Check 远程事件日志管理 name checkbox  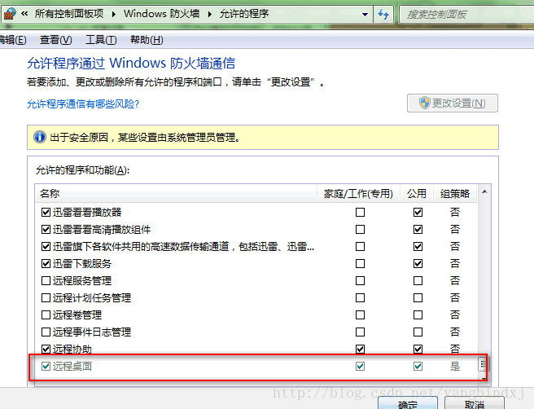point(46,332)
